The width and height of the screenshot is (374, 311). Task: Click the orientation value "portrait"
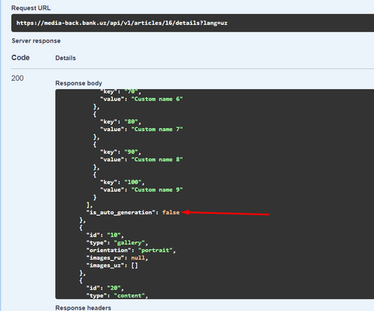[156, 250]
